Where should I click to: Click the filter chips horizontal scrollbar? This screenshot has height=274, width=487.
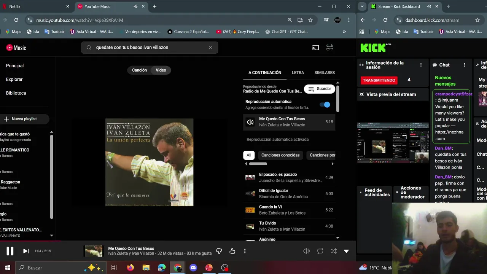coord(258,164)
